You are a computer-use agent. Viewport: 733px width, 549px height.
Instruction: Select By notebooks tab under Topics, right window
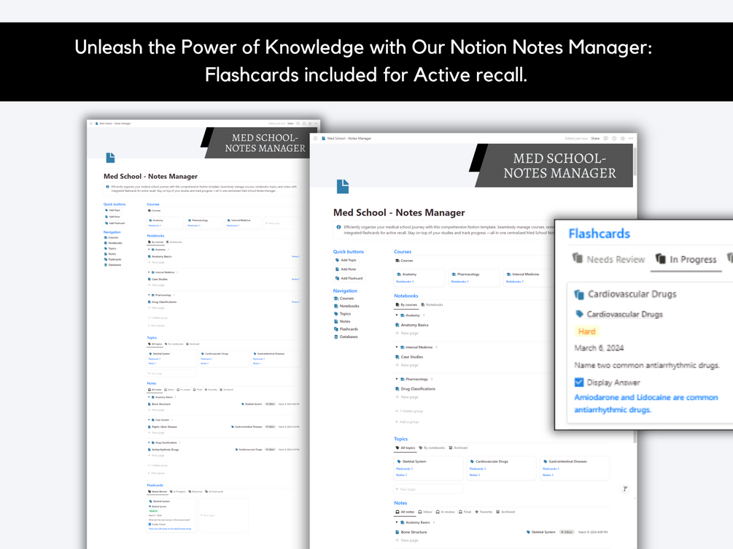(432, 448)
